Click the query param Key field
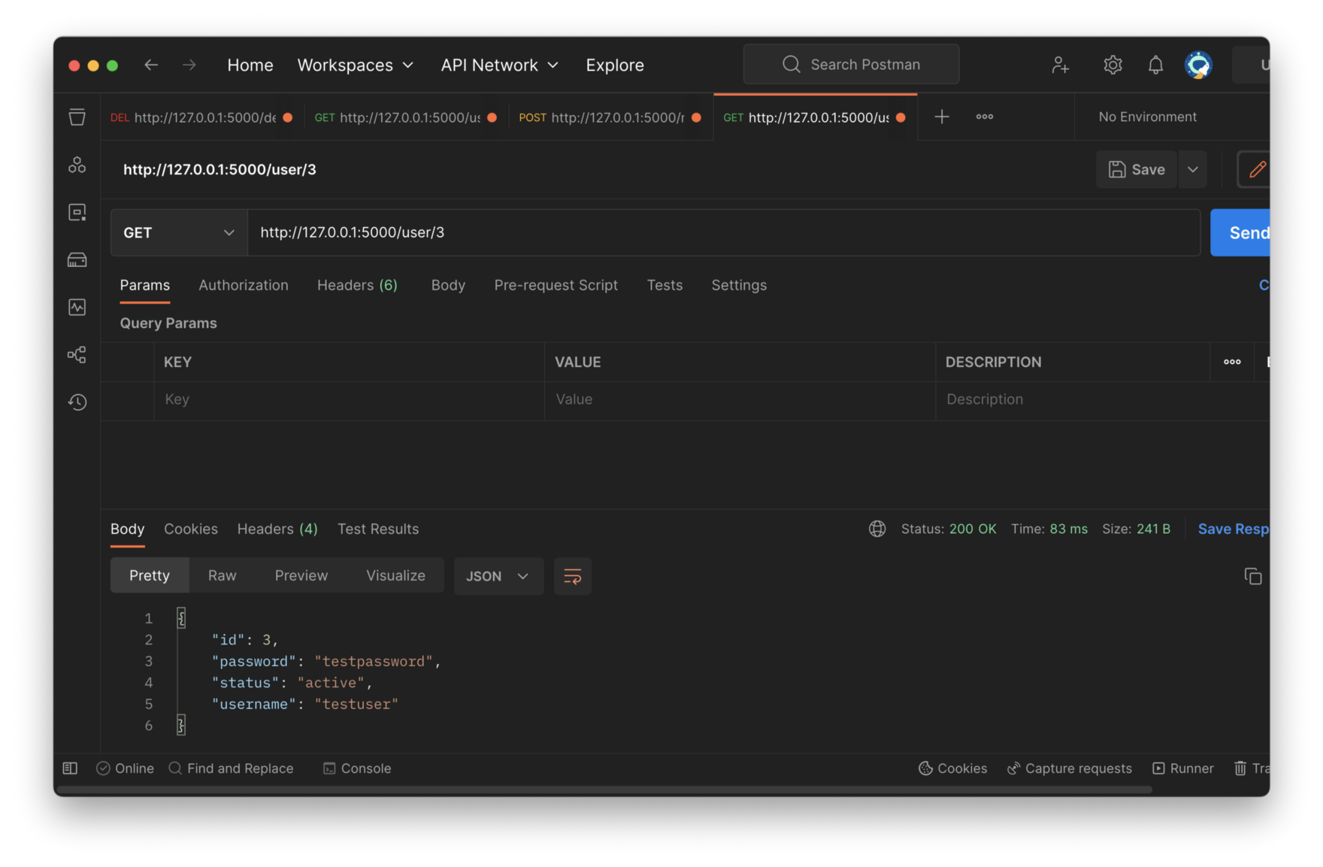The height and width of the screenshot is (867, 1323). [349, 399]
